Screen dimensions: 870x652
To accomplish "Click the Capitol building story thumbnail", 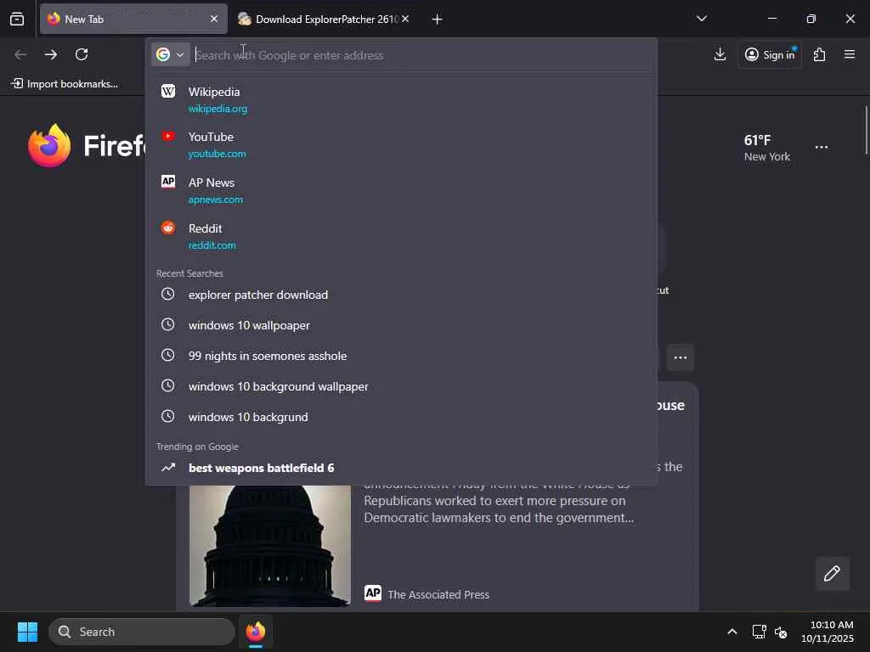I will pos(269,546).
